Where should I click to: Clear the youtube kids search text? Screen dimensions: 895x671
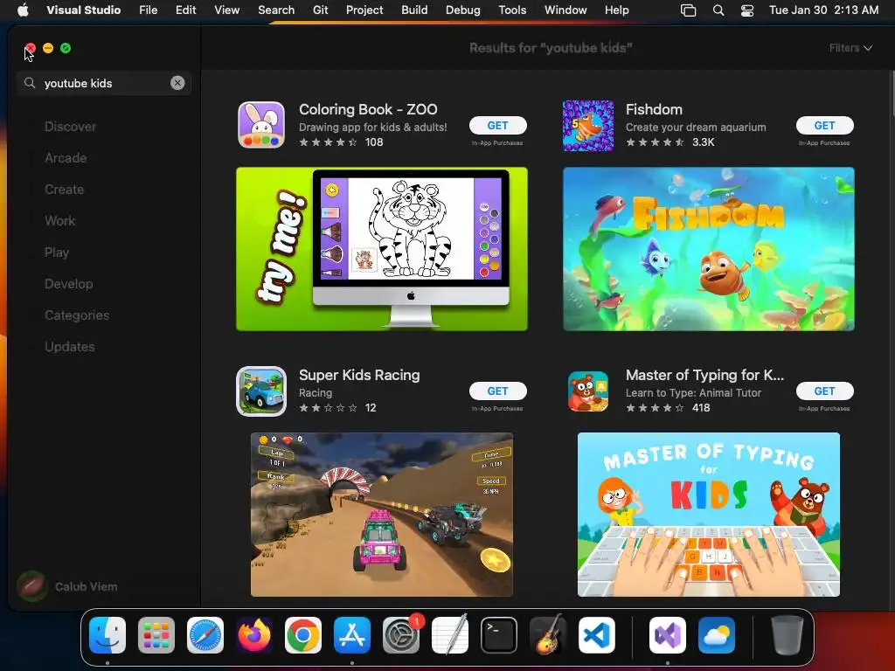pyautogui.click(x=177, y=83)
